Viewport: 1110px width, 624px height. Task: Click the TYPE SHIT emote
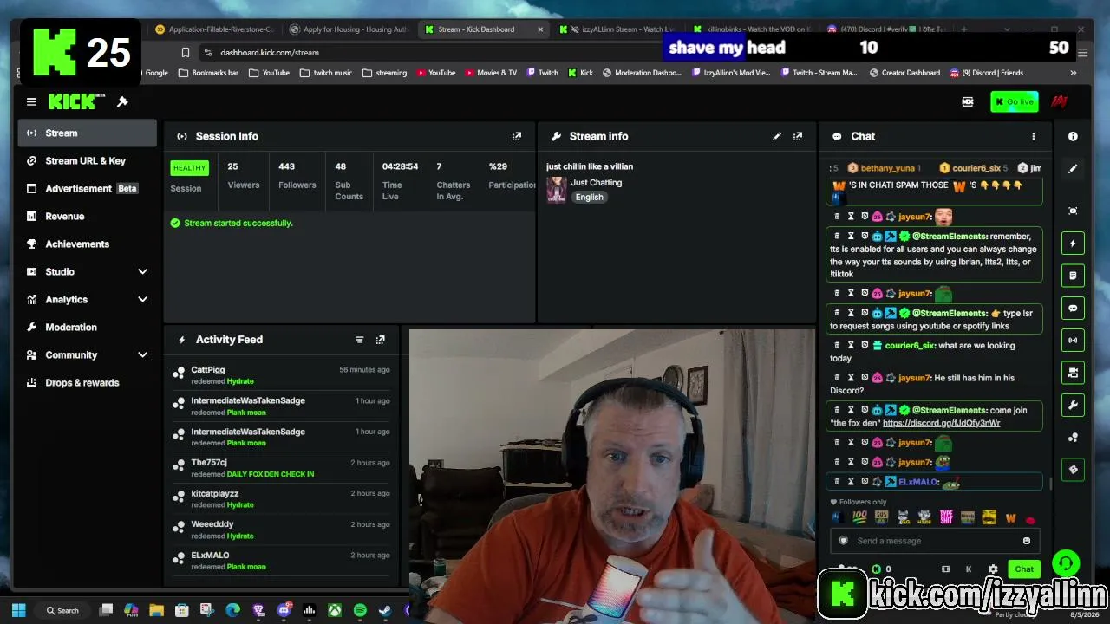(x=946, y=517)
